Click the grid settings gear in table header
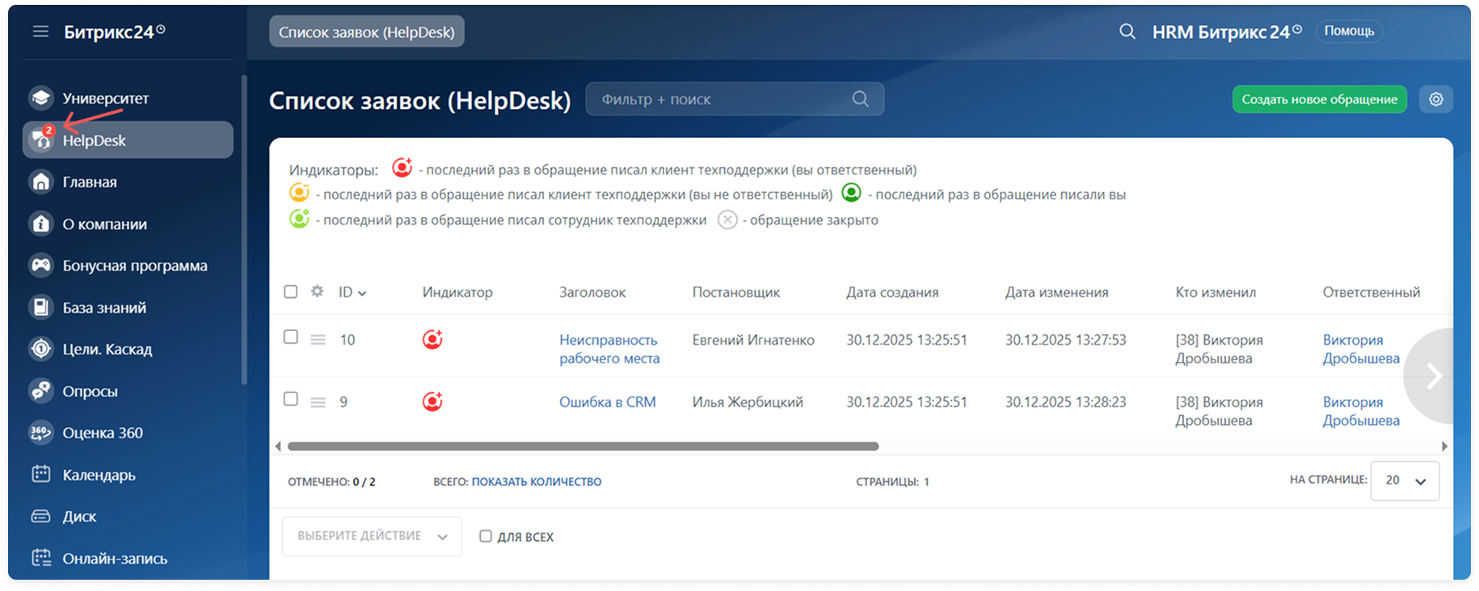The image size is (1479, 591). pos(317,291)
